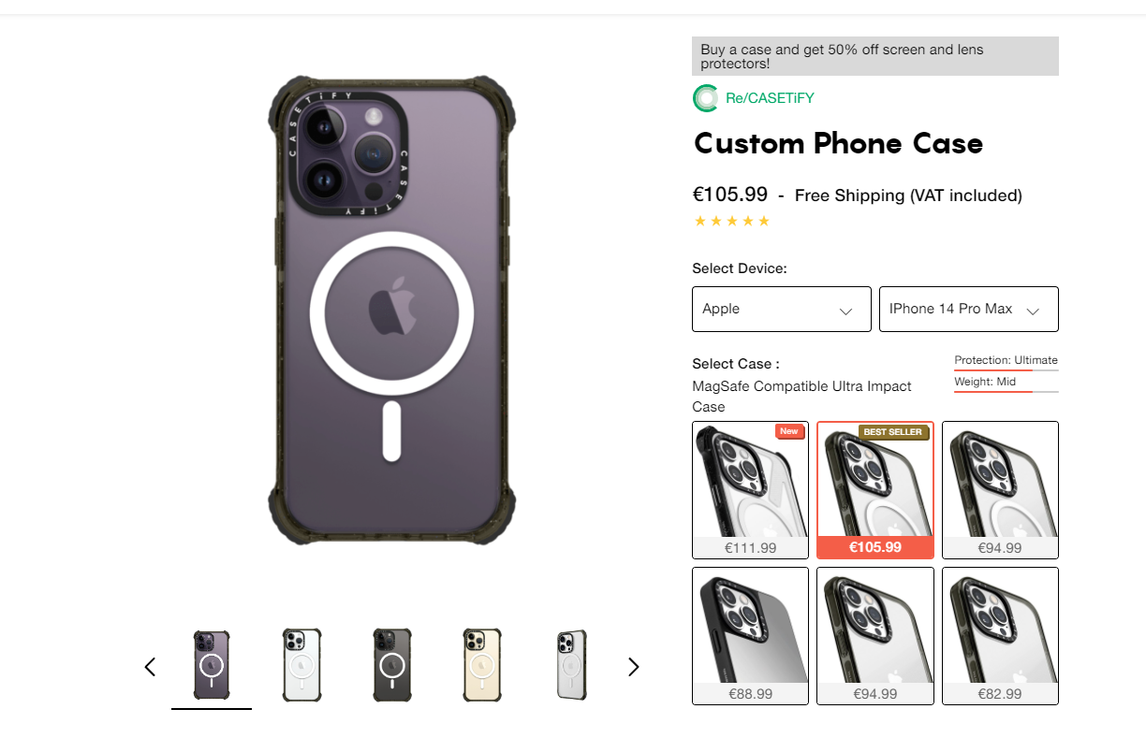Select the white phone thumbnail
The width and height of the screenshot is (1146, 738).
click(x=301, y=665)
